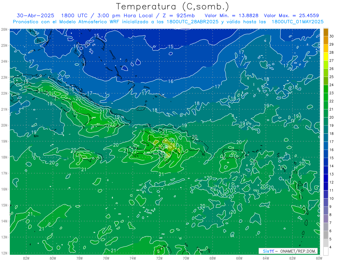This screenshot has height=262, width=339.
Task: Click the '19N' latitude axis label
Action: [x=4, y=141]
